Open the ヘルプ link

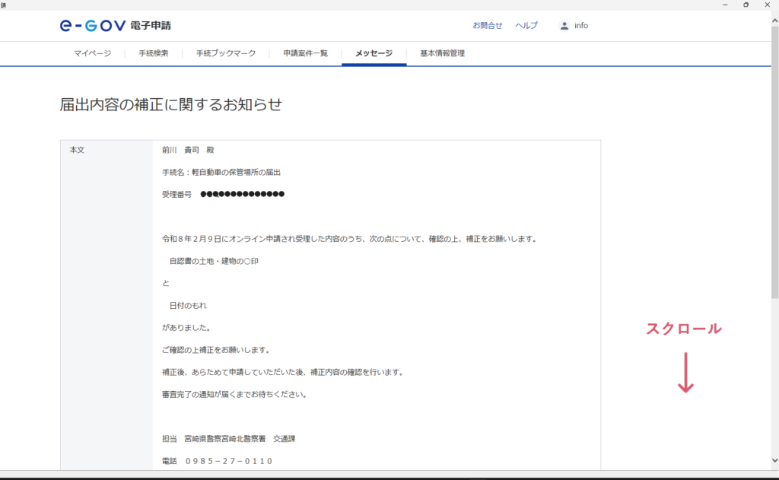[x=526, y=26]
